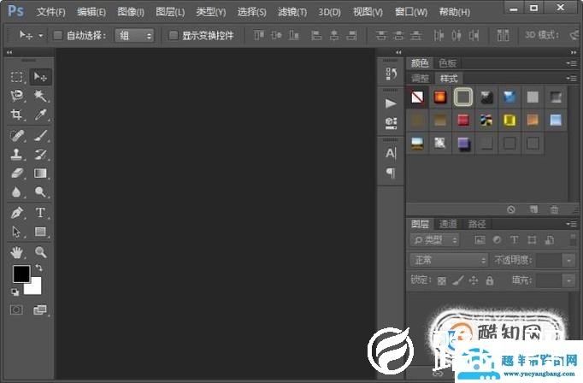
Task: Click the create new style button
Action: point(533,209)
